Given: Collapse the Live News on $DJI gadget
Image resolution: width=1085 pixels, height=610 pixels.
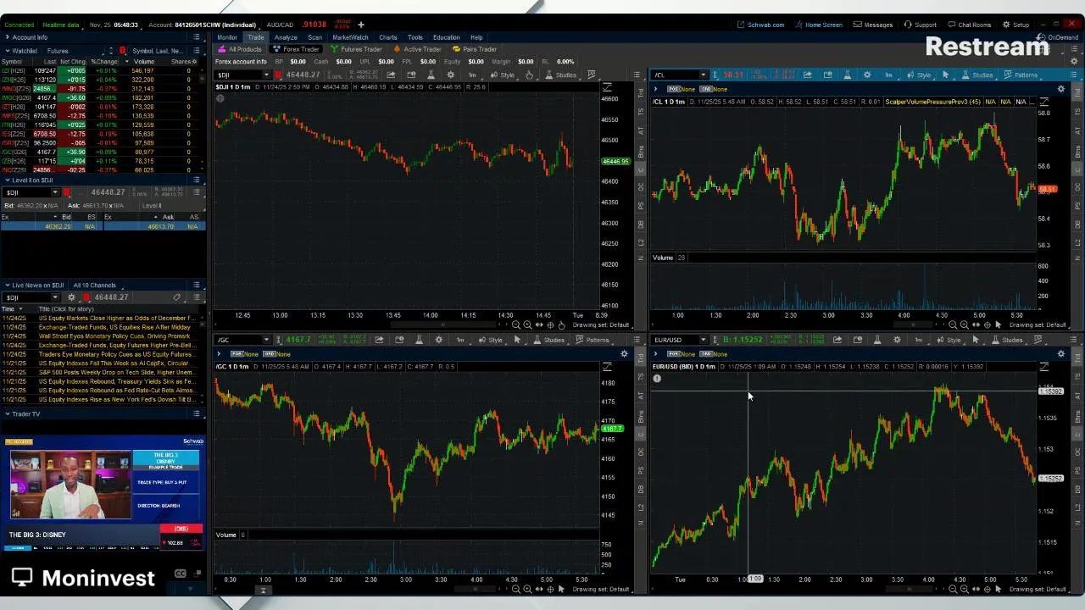Looking at the screenshot, I should (7, 285).
